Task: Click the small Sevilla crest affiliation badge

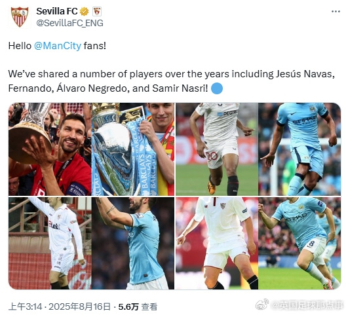Action: tap(97, 12)
